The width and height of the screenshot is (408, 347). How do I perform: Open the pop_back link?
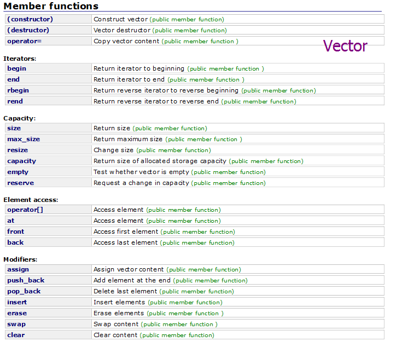(x=24, y=291)
